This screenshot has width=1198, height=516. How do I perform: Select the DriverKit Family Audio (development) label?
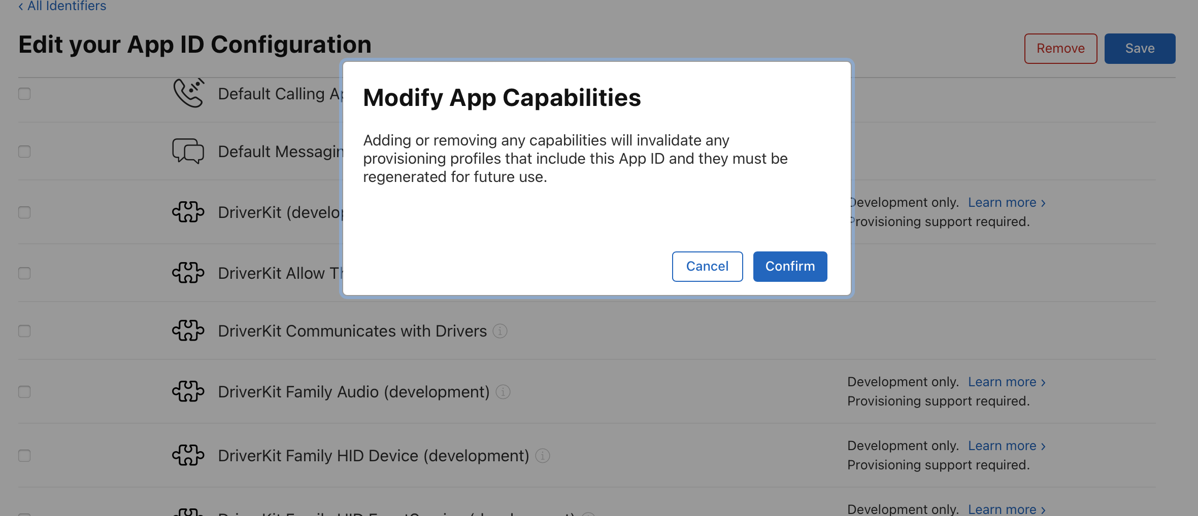click(x=354, y=392)
